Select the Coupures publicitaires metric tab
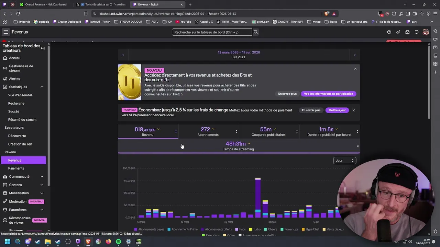This screenshot has width=440, height=247. click(x=269, y=132)
